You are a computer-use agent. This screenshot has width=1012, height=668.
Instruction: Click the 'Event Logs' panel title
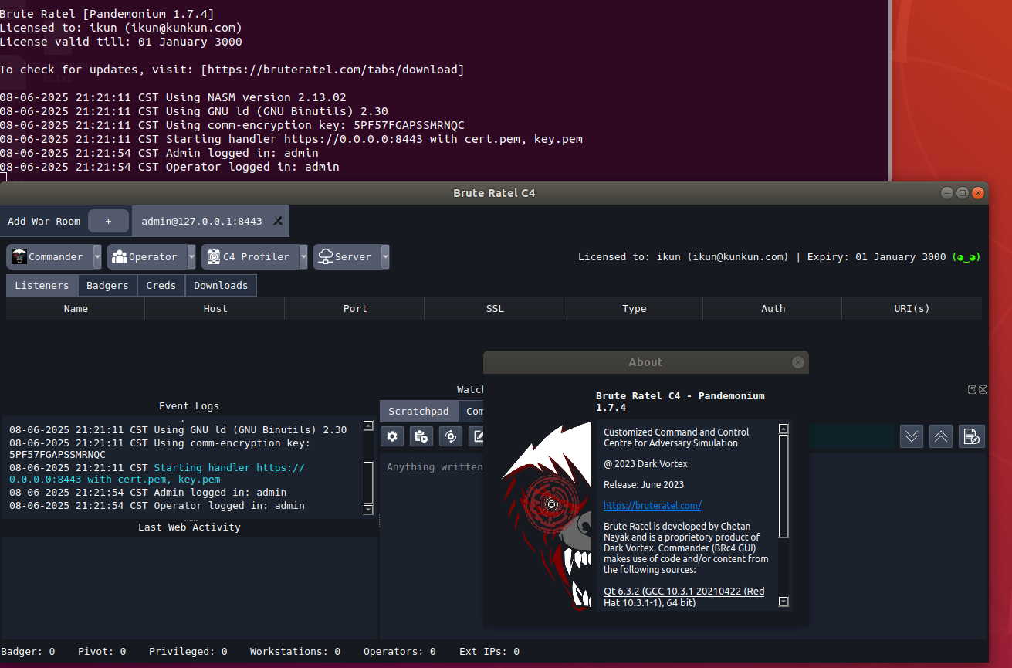point(189,406)
